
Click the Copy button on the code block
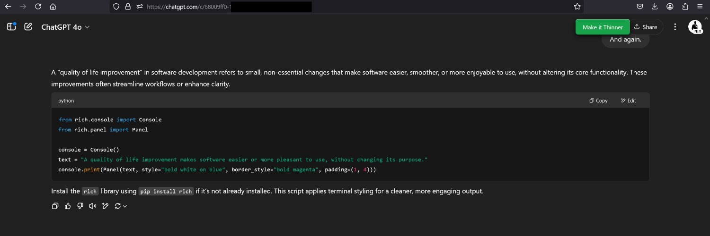598,101
